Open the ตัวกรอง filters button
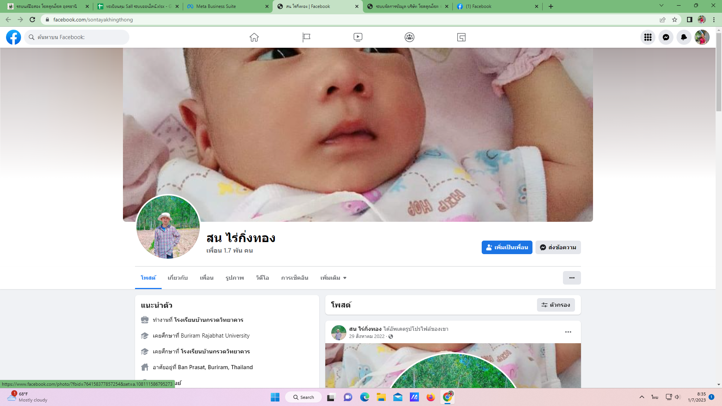Viewport: 722px width, 406px height. click(x=556, y=305)
